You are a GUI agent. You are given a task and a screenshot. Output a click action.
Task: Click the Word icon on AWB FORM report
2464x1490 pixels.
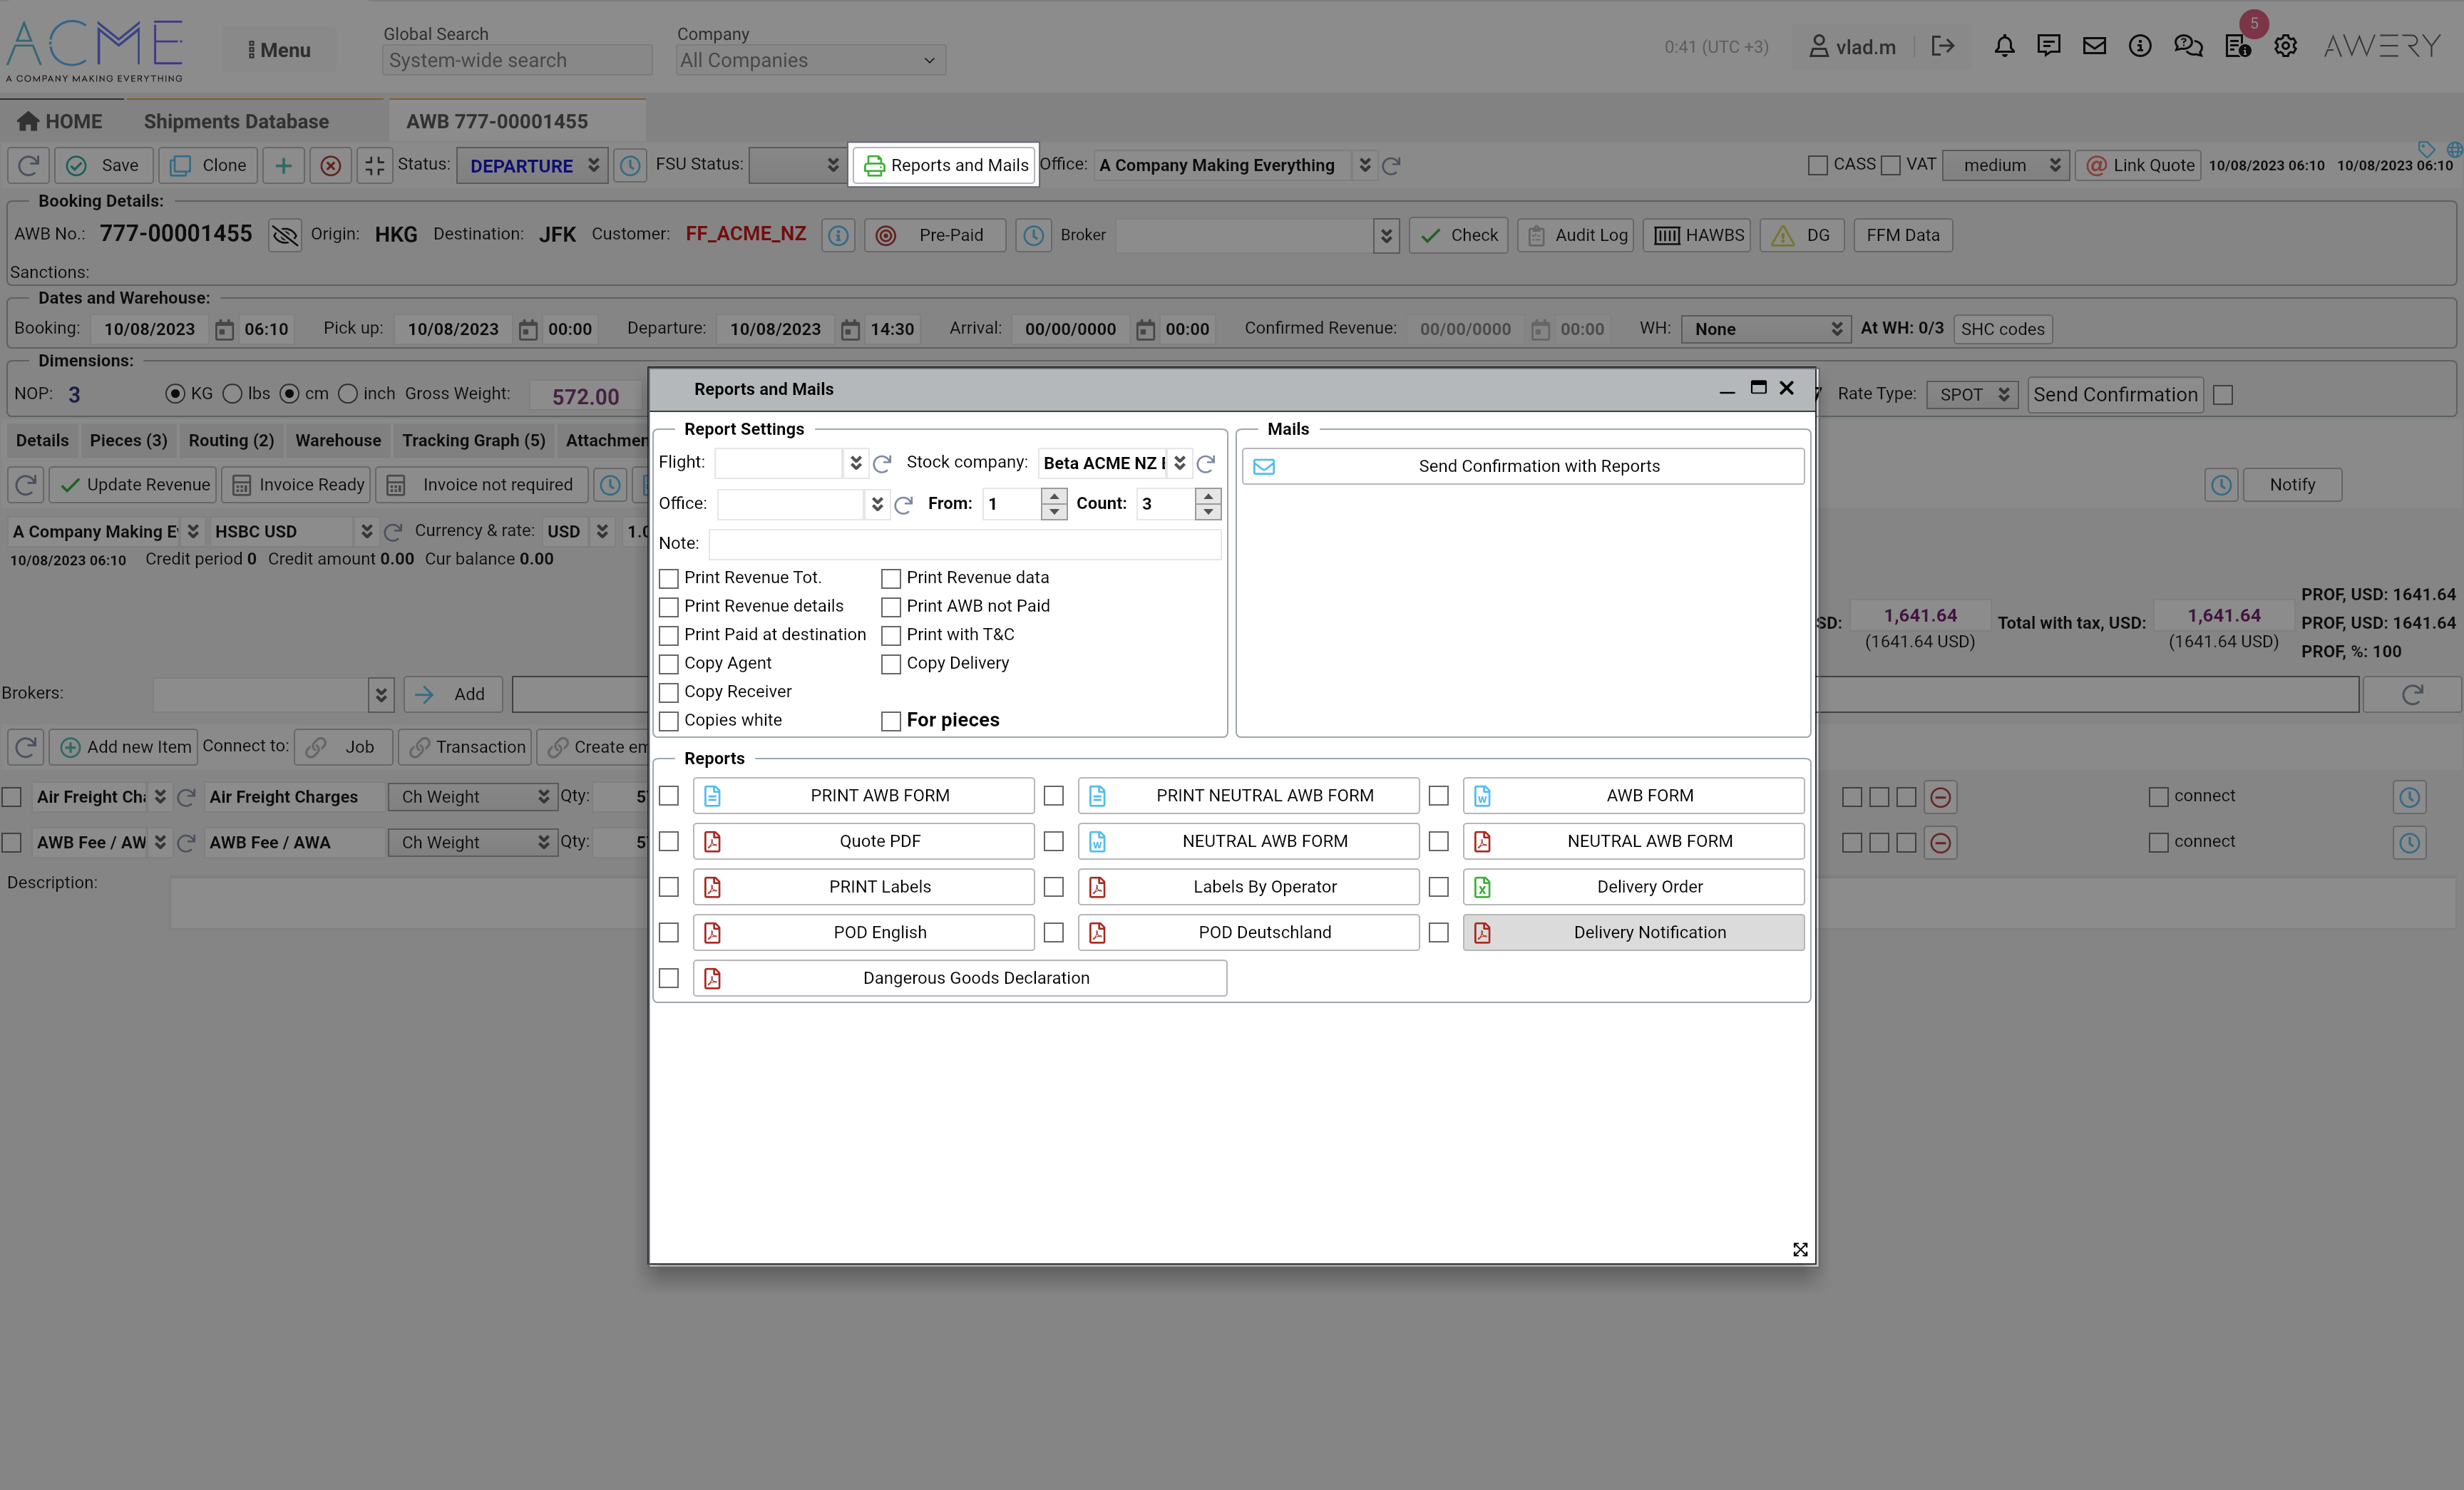click(1482, 796)
